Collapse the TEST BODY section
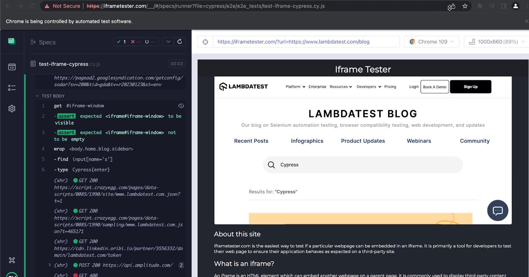529x277 pixels. point(50,96)
